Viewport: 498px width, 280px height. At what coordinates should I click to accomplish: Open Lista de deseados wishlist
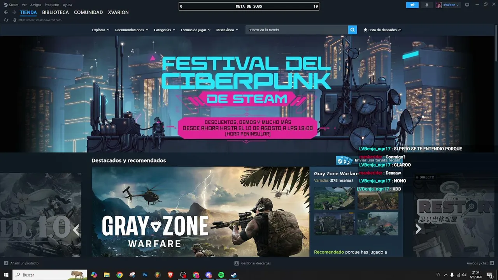(x=382, y=30)
